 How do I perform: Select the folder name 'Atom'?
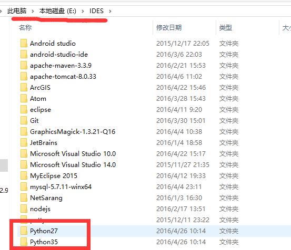pos(38,99)
